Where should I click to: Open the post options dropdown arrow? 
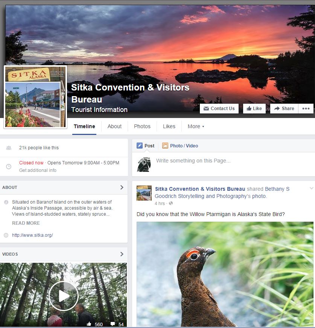point(312,188)
